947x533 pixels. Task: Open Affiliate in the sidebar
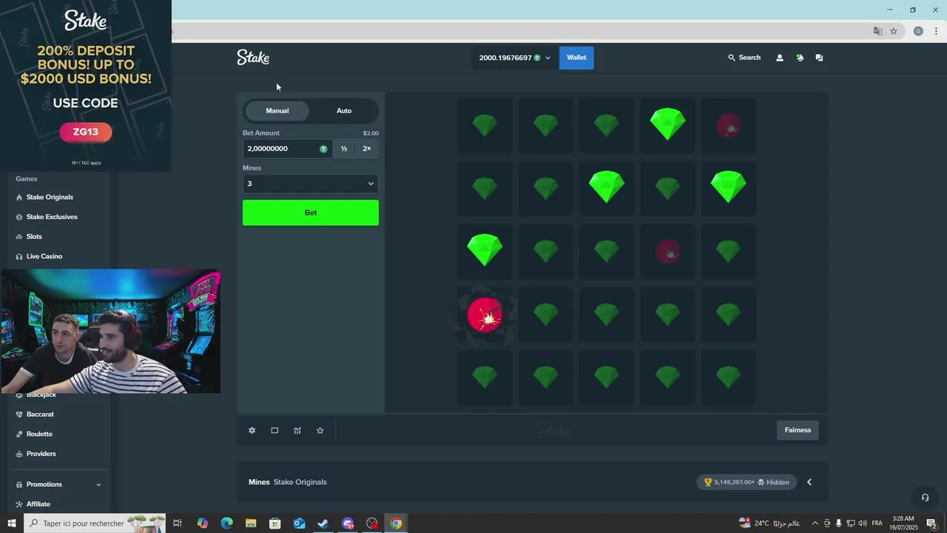pos(38,504)
